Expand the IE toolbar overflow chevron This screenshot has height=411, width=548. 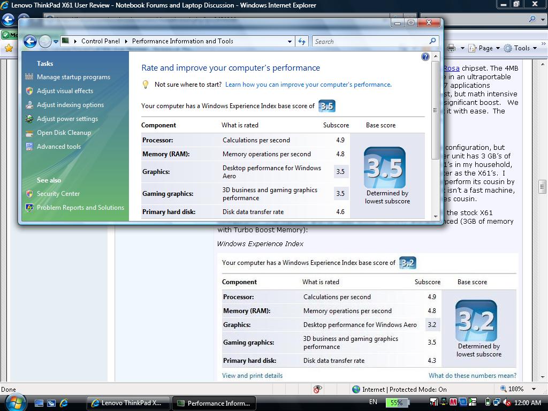tap(544, 44)
